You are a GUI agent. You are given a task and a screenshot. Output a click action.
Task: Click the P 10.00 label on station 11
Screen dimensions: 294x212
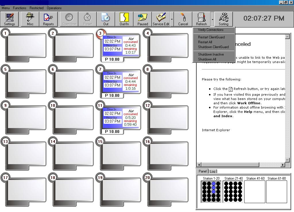(x=112, y=131)
